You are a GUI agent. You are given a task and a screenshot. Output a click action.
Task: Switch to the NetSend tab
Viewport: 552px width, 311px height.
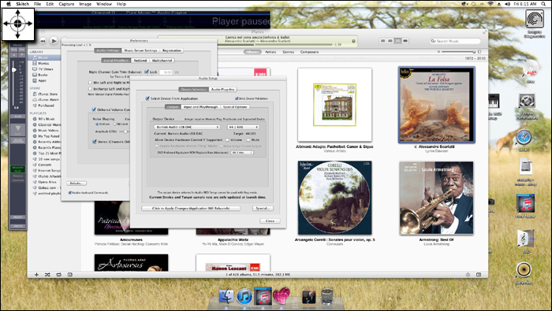click(140, 61)
